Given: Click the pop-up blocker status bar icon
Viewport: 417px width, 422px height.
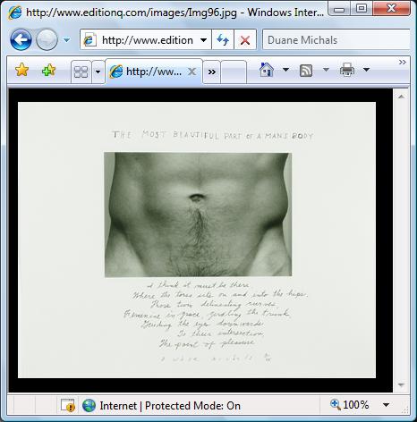Looking at the screenshot, I should coord(68,405).
